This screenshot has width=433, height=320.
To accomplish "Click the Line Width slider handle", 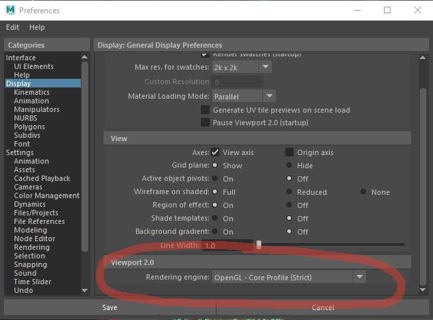I will pos(259,245).
